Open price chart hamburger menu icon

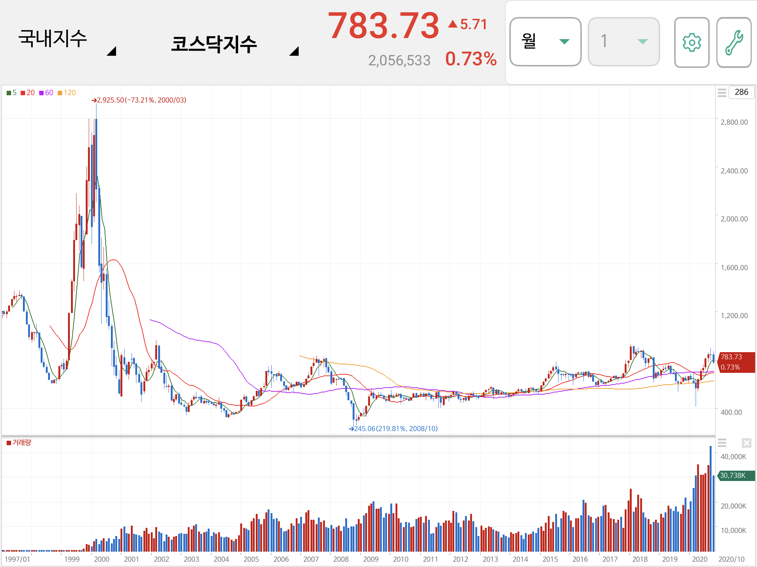click(722, 92)
